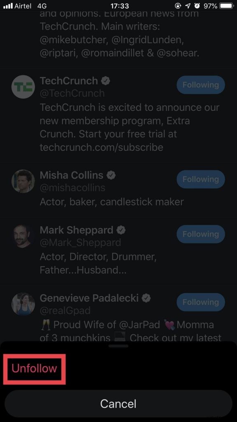Toggle following state for Misha Collins
The image size is (237, 422).
200,179
